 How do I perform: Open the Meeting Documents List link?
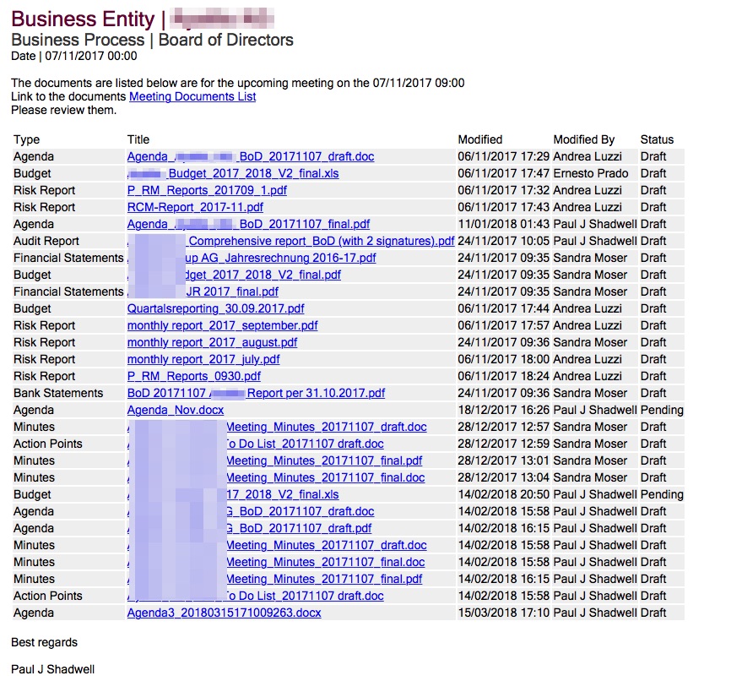[x=192, y=96]
